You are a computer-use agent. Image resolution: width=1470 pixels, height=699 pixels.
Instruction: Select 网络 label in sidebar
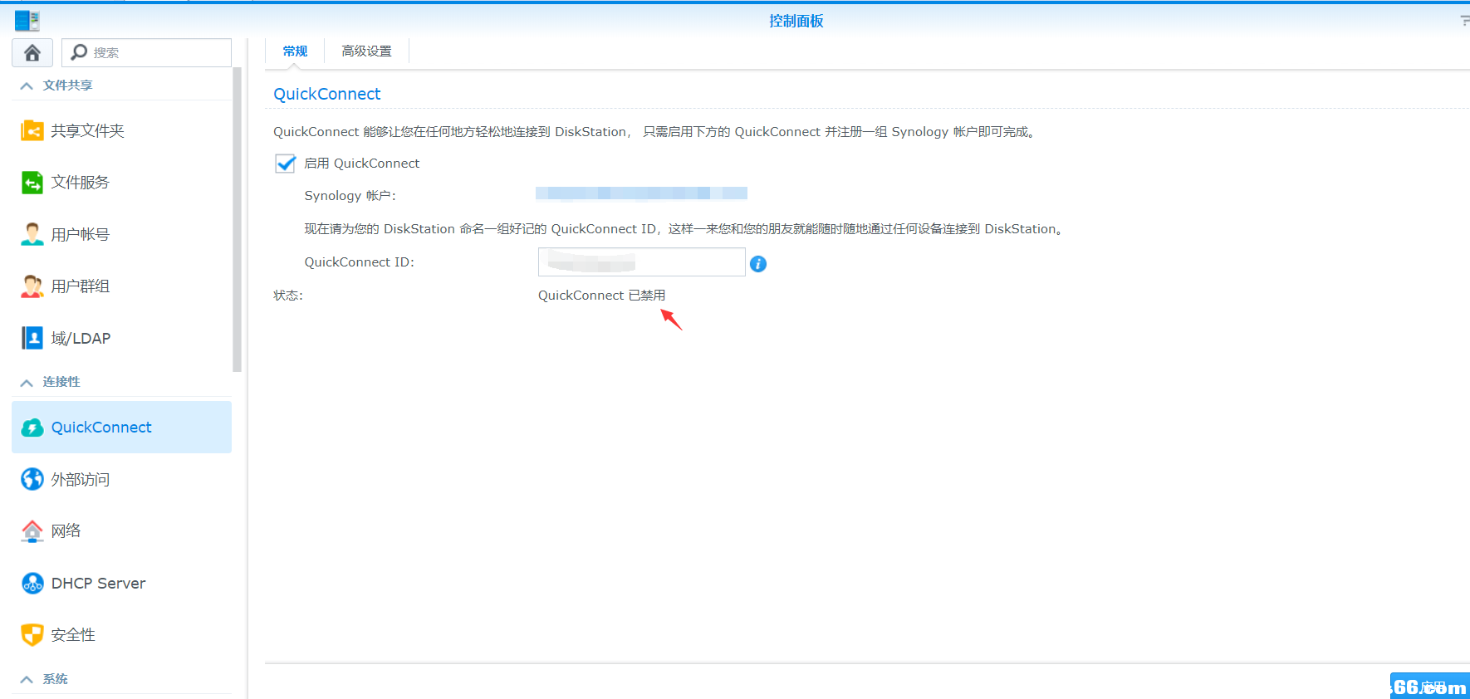[x=66, y=531]
